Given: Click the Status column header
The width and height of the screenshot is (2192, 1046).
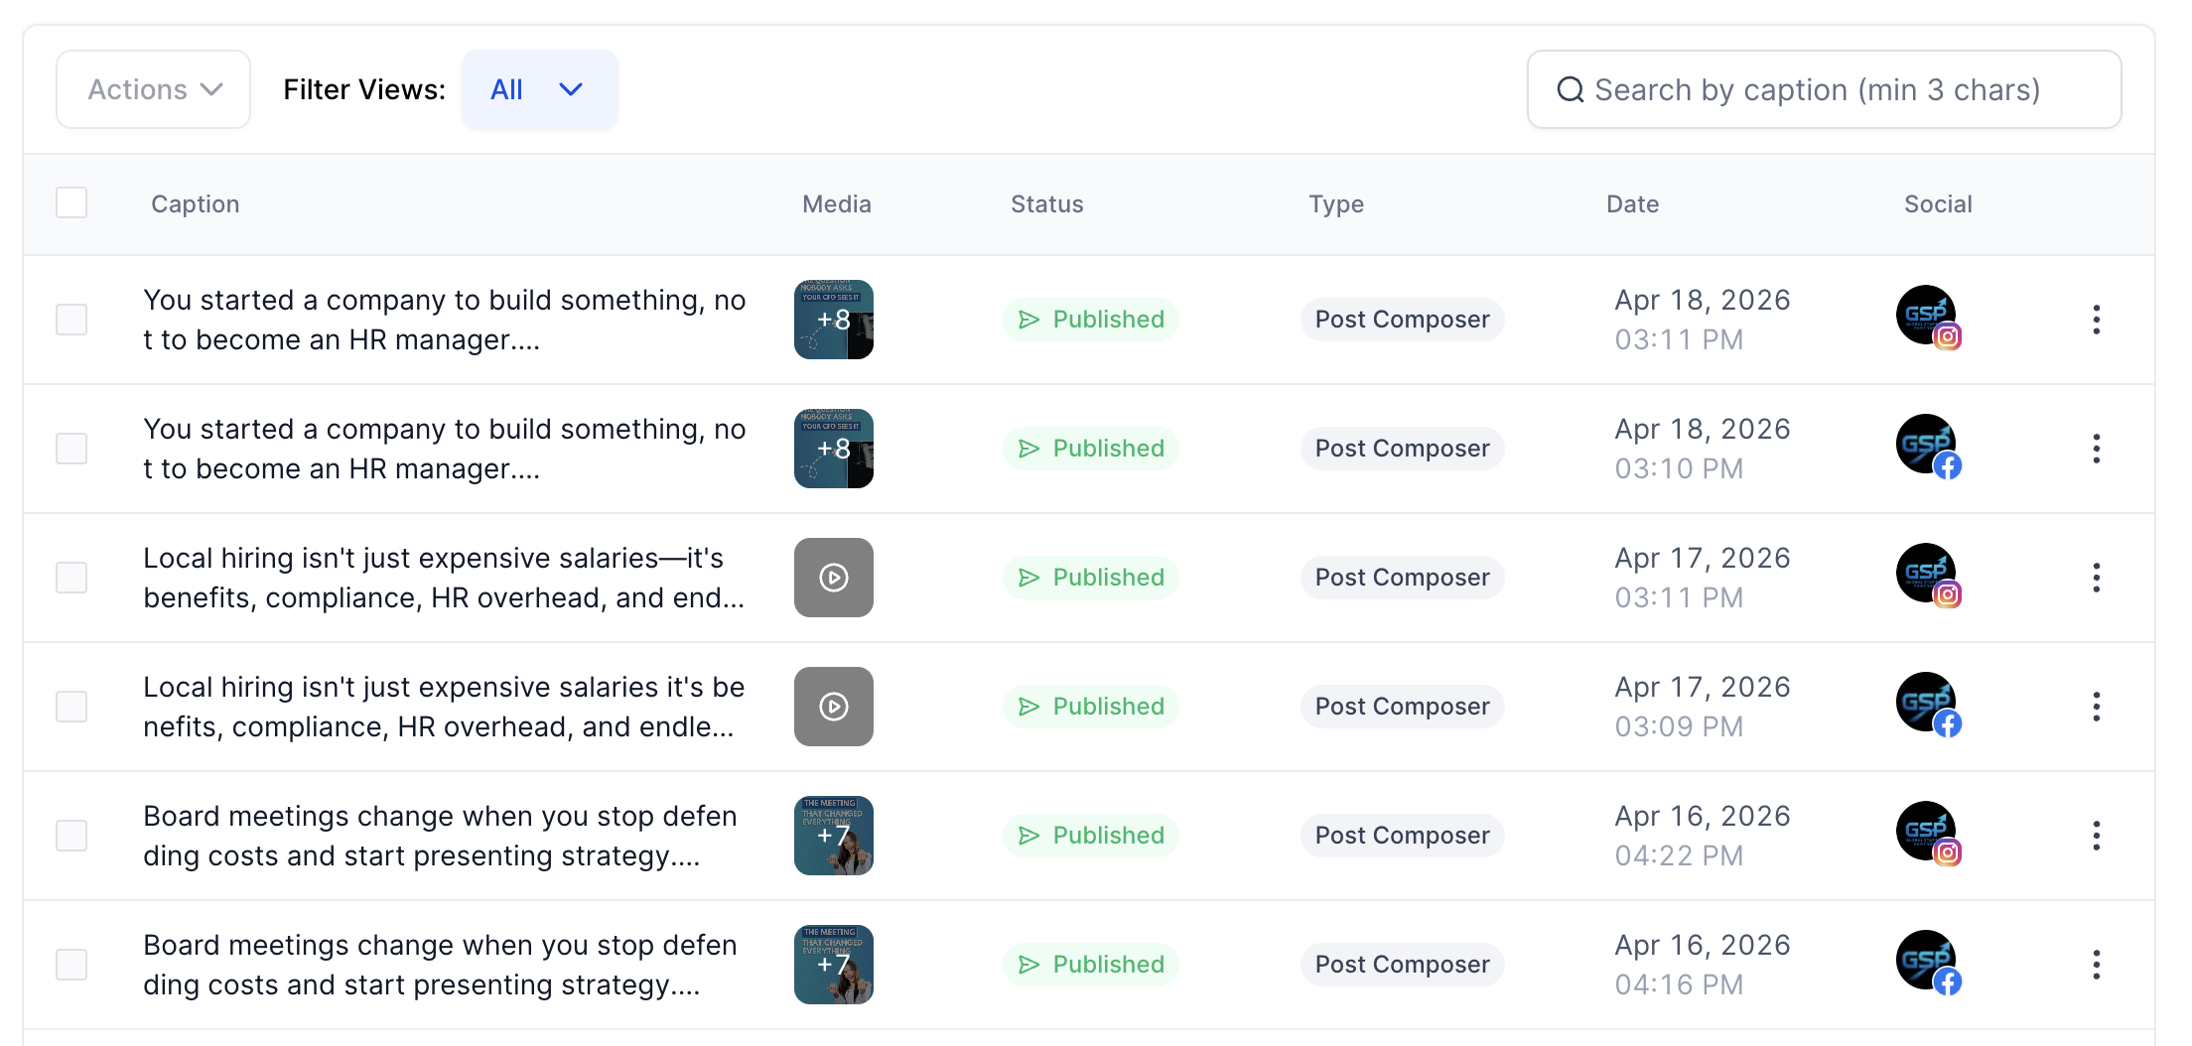Looking at the screenshot, I should tap(1046, 204).
